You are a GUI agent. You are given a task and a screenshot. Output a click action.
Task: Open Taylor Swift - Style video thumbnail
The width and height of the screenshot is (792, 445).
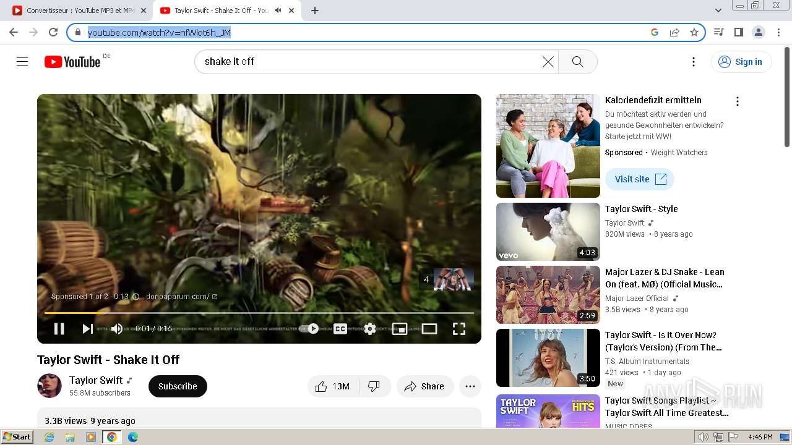[x=548, y=232]
